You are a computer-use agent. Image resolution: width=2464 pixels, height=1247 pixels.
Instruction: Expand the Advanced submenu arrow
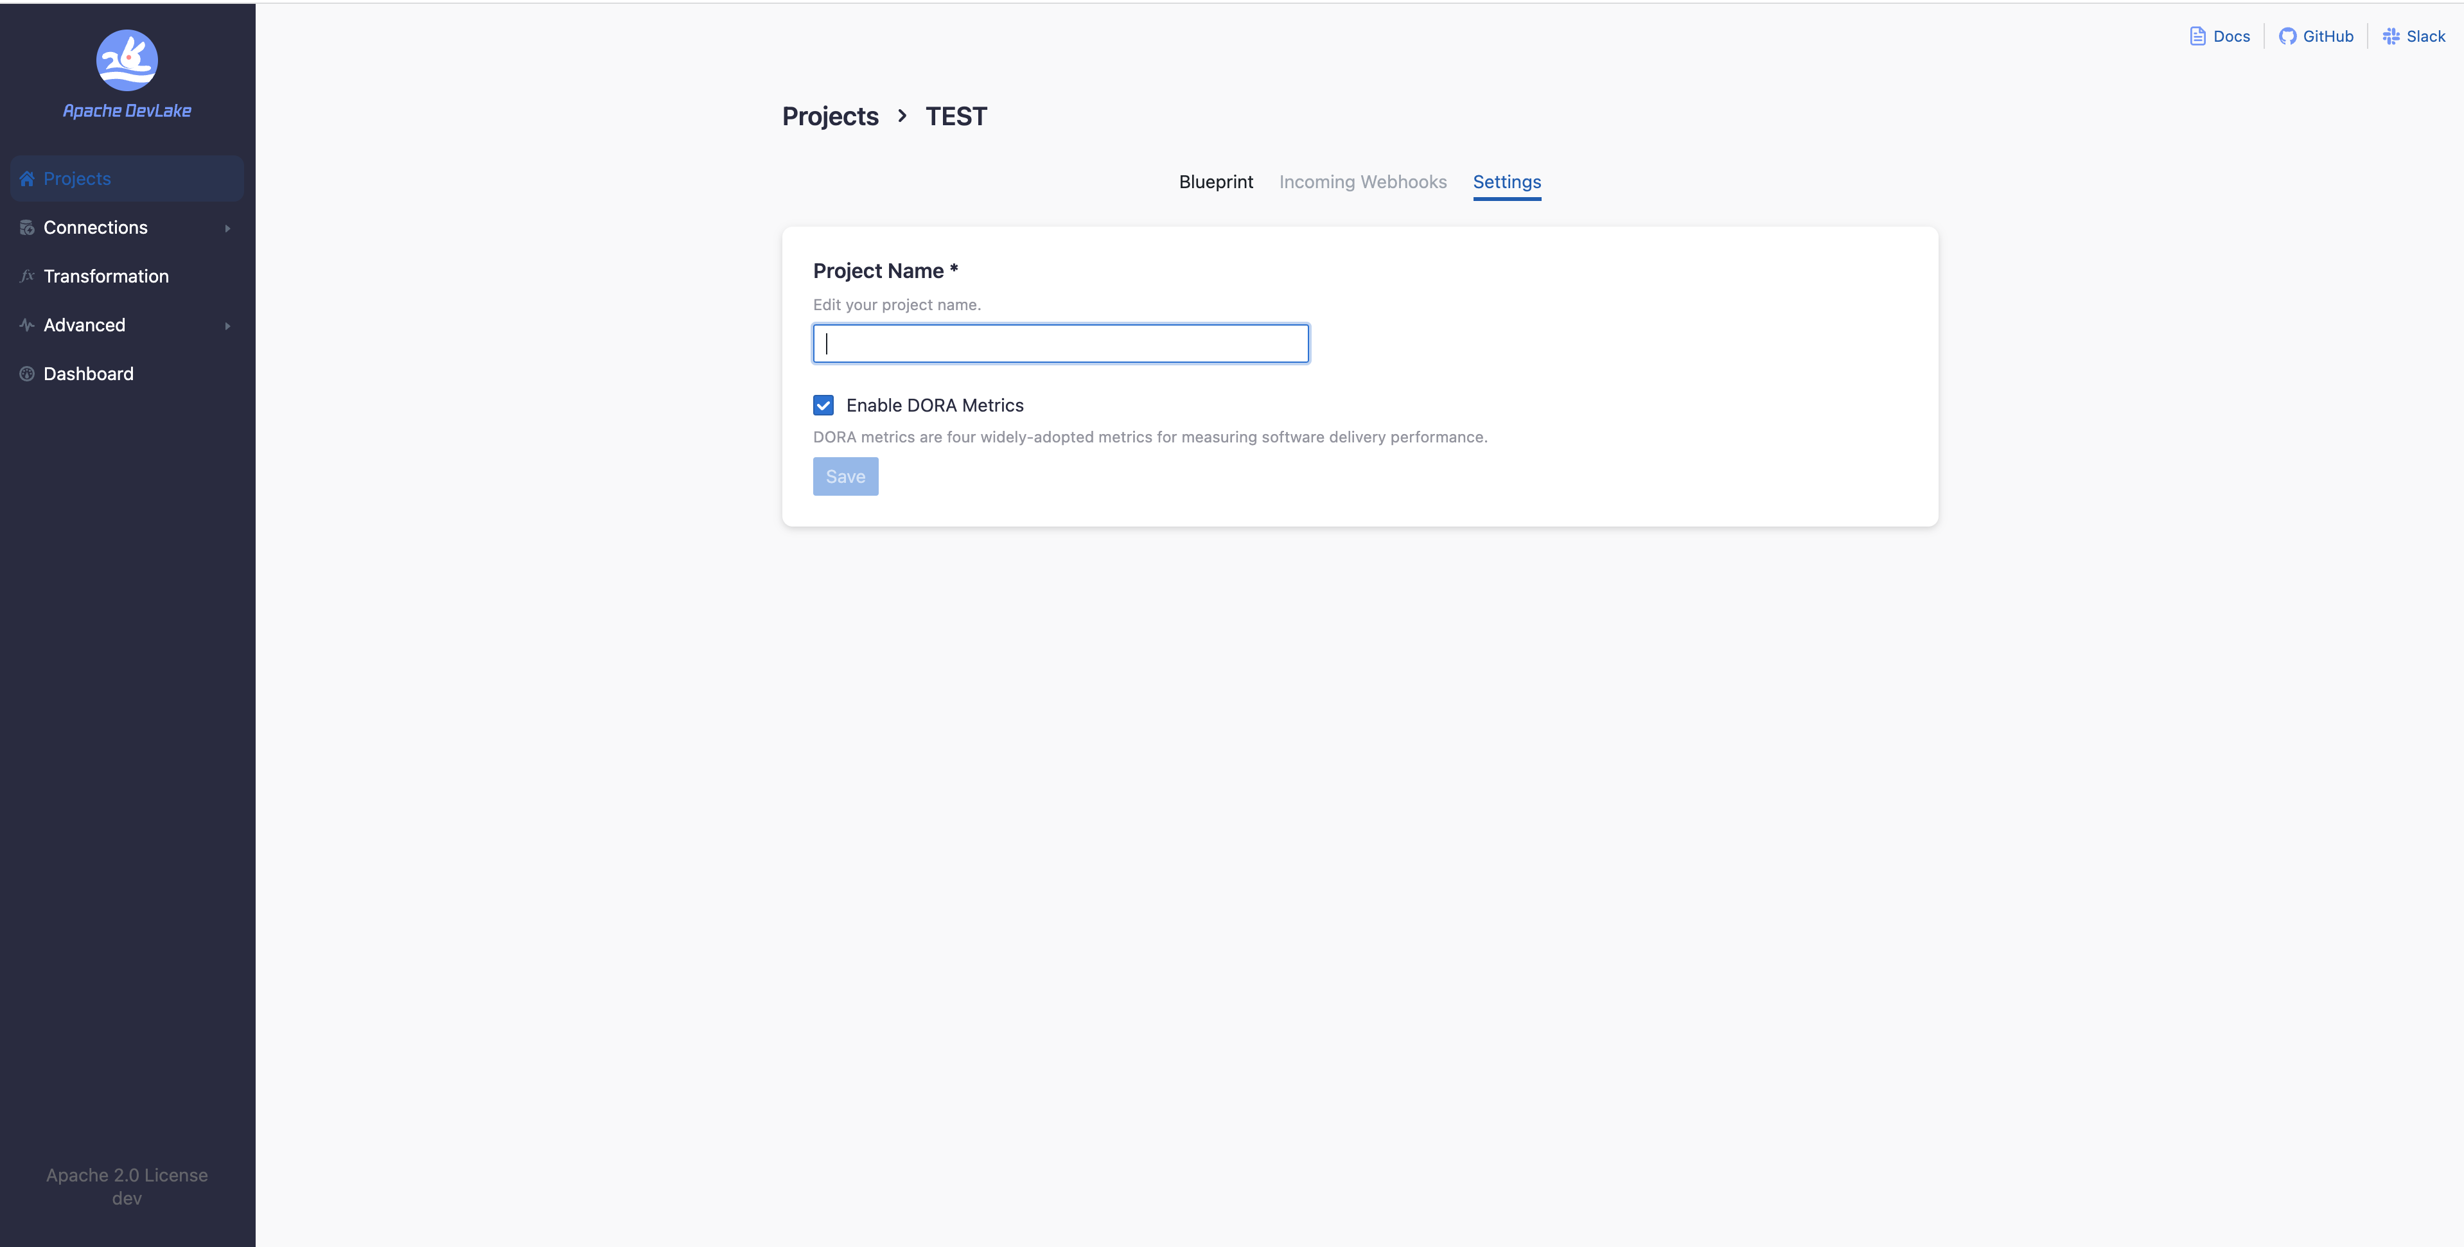click(227, 326)
